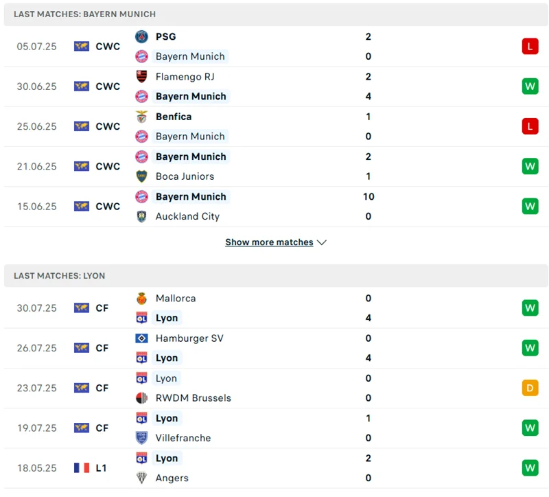Open the orange D badge for RWDM match
The width and height of the screenshot is (549, 497).
point(530,388)
